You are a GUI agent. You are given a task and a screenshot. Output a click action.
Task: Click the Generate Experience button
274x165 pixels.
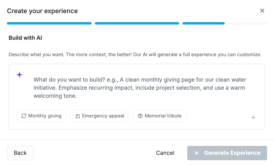[x=227, y=153]
